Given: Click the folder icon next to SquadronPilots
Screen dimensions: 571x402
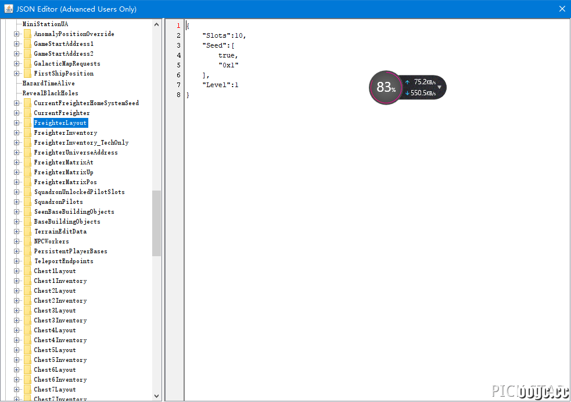Looking at the screenshot, I should (x=28, y=202).
